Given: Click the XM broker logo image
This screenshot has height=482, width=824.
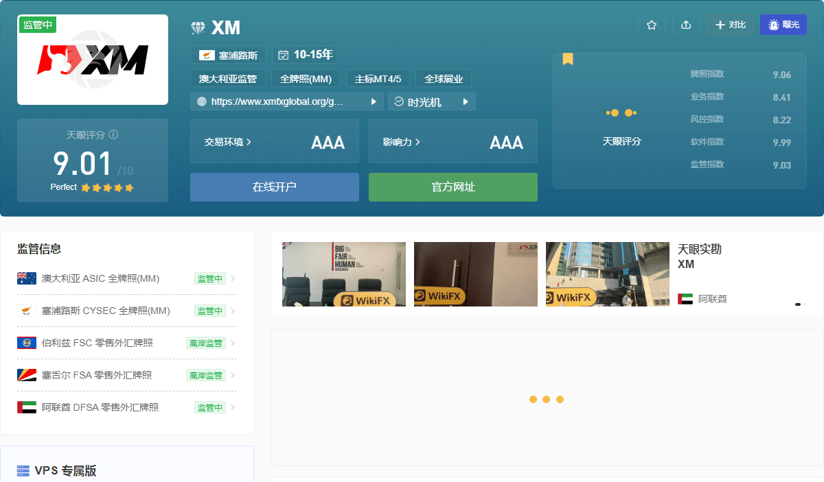Looking at the screenshot, I should 93,60.
